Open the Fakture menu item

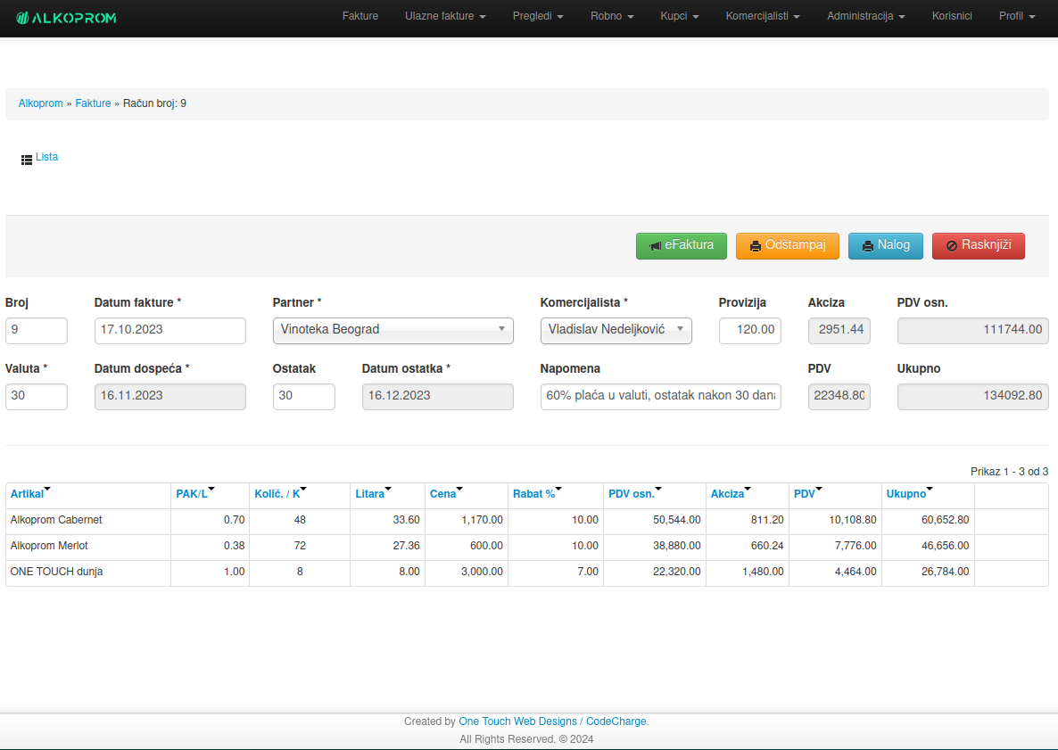point(360,16)
